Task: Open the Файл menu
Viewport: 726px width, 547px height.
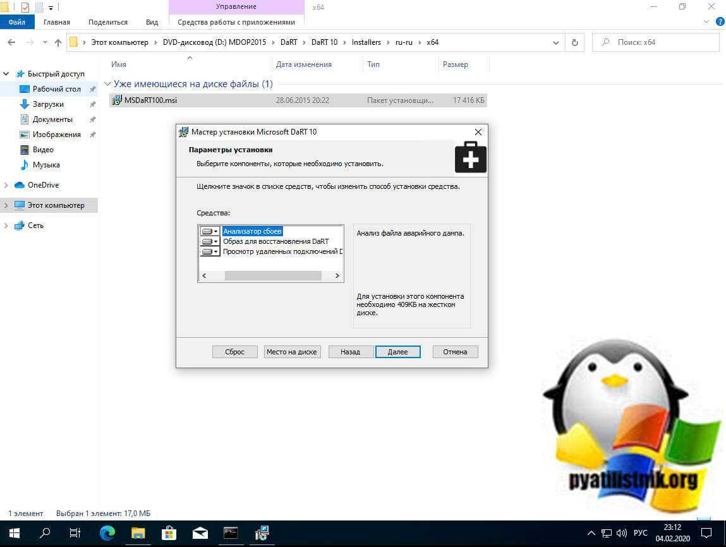Action: point(17,22)
